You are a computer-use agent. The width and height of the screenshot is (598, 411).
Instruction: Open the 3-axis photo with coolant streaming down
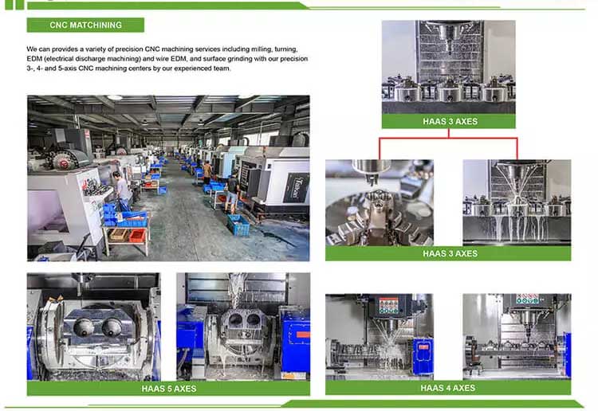point(517,202)
